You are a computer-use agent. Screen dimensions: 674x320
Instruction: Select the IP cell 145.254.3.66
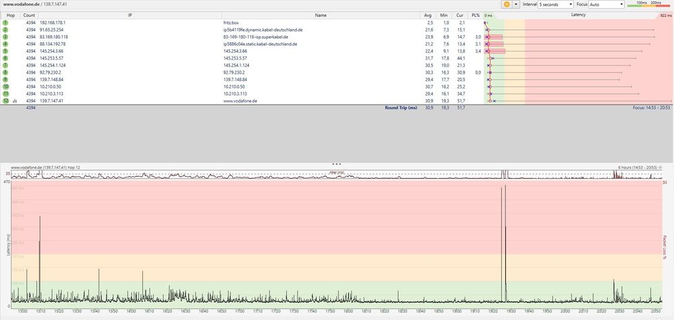pyautogui.click(x=51, y=51)
